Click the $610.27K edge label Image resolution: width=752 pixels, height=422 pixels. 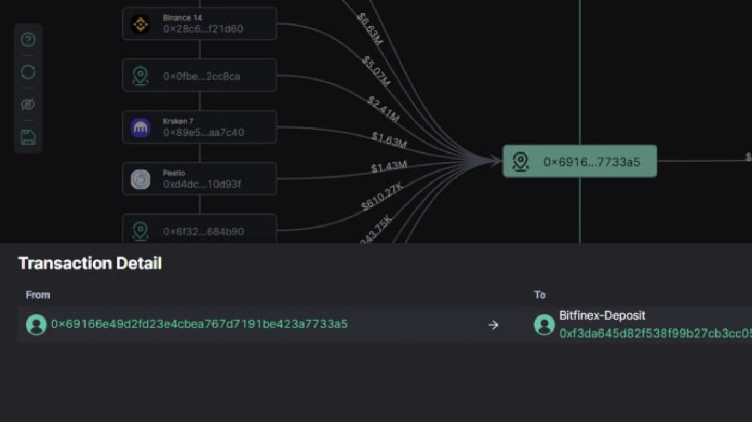click(x=382, y=197)
